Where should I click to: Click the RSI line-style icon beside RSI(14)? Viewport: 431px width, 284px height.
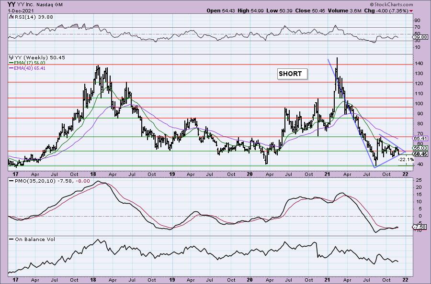pos(11,17)
